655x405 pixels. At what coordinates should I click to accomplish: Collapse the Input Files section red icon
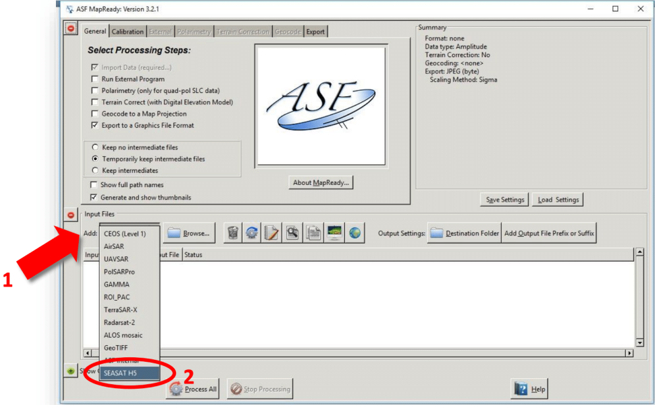click(x=71, y=215)
